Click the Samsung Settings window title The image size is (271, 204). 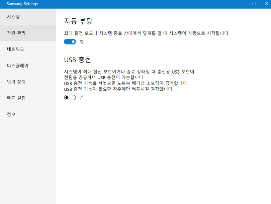tap(22, 4)
